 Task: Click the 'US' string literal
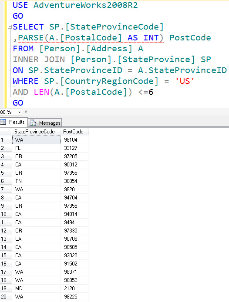click(x=185, y=81)
